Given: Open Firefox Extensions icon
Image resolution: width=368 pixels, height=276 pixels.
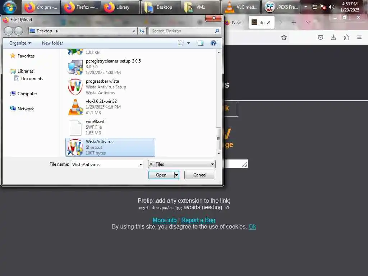Looking at the screenshot, I should [x=346, y=37].
